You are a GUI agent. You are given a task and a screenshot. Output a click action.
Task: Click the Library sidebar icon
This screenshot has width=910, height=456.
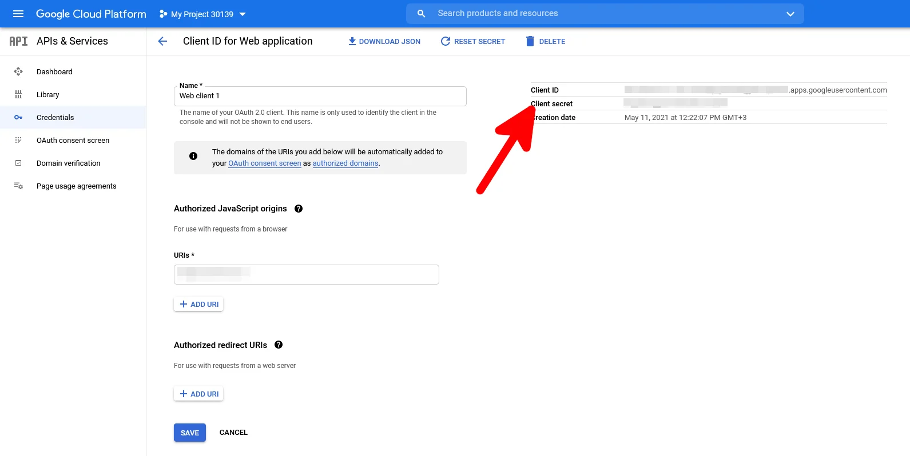click(x=18, y=94)
